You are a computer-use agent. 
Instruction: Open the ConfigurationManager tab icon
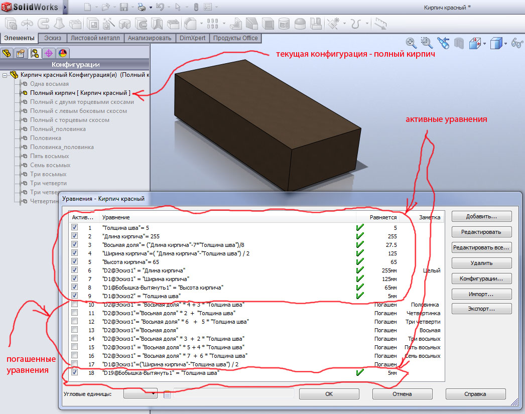pos(35,53)
